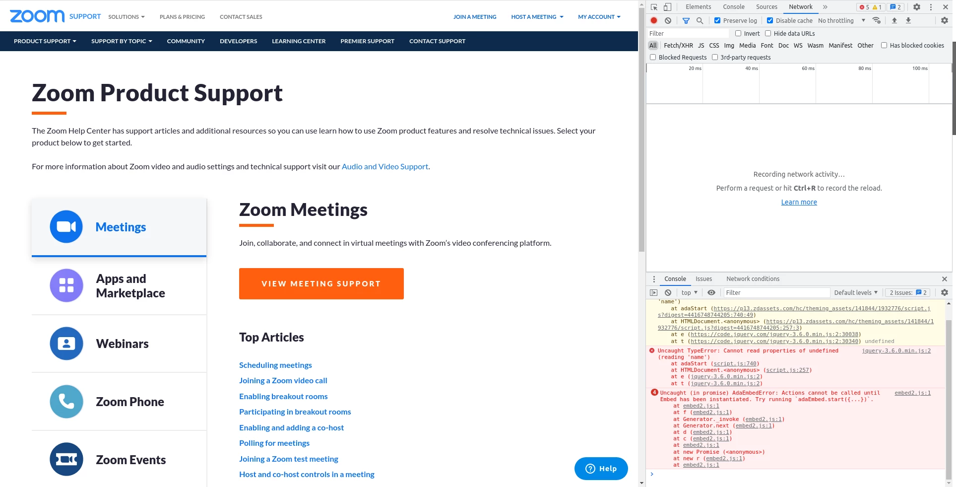The height and width of the screenshot is (487, 956).
Task: Enable Invert filter checkbox
Action: [x=738, y=33]
